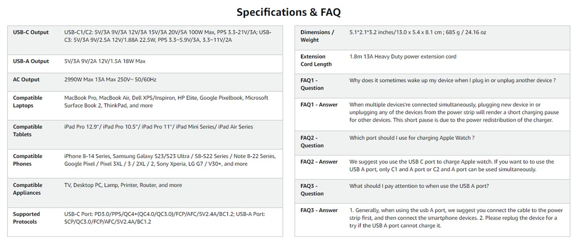Click the FAQ2 - Answer label
Viewport: 578px width, 247px height.
pyautogui.click(x=319, y=162)
